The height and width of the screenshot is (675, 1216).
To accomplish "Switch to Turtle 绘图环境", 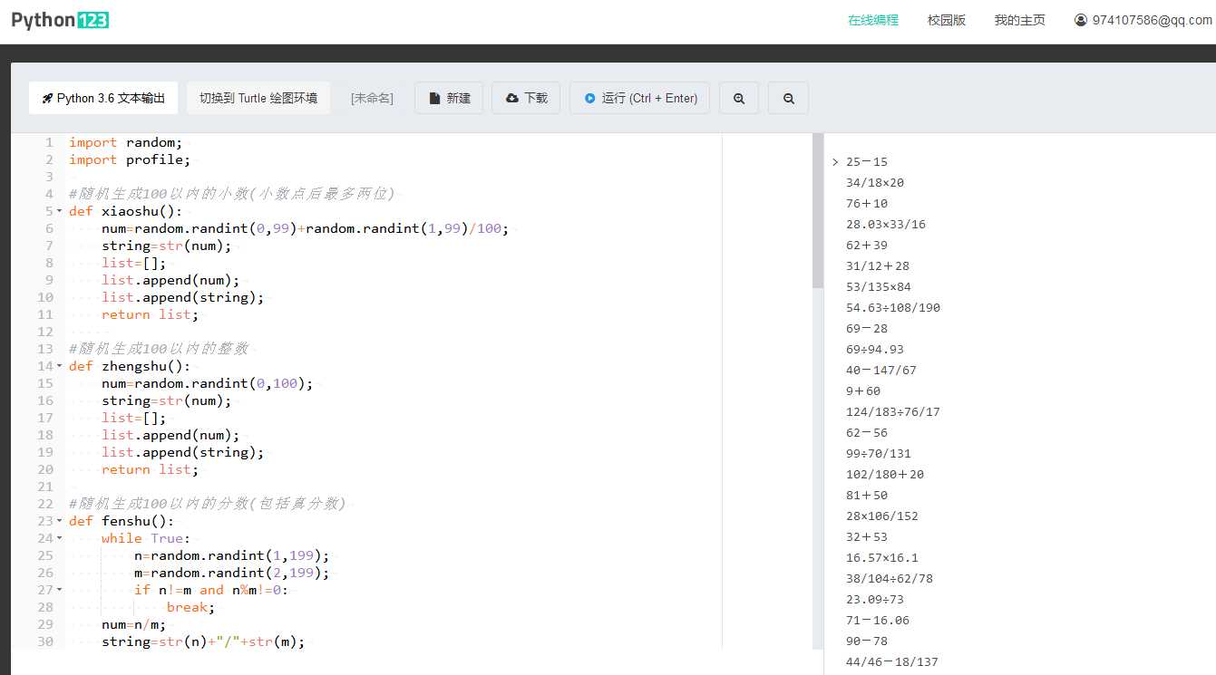I will coord(258,98).
